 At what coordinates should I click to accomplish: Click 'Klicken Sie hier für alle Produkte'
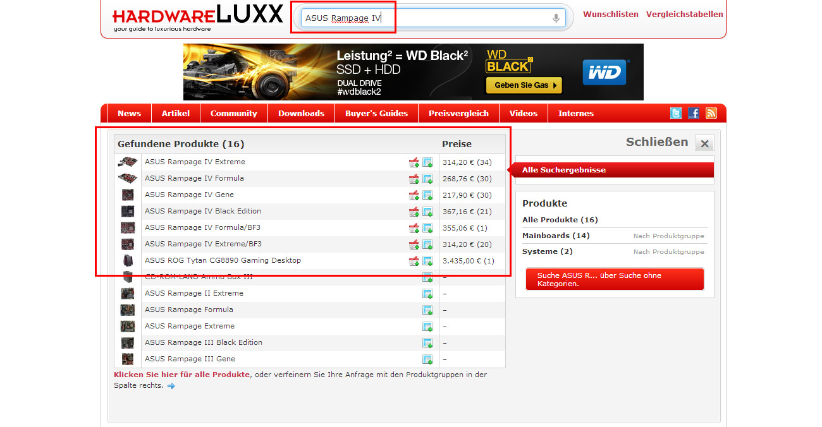(x=181, y=375)
